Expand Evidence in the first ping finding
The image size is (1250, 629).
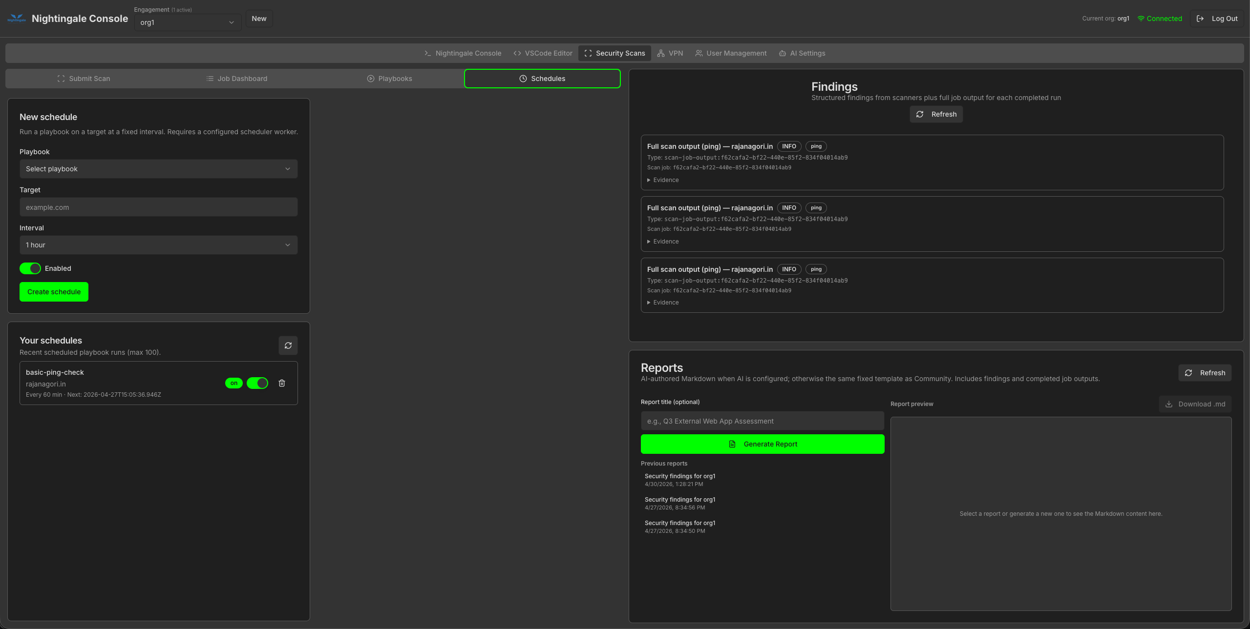point(663,180)
